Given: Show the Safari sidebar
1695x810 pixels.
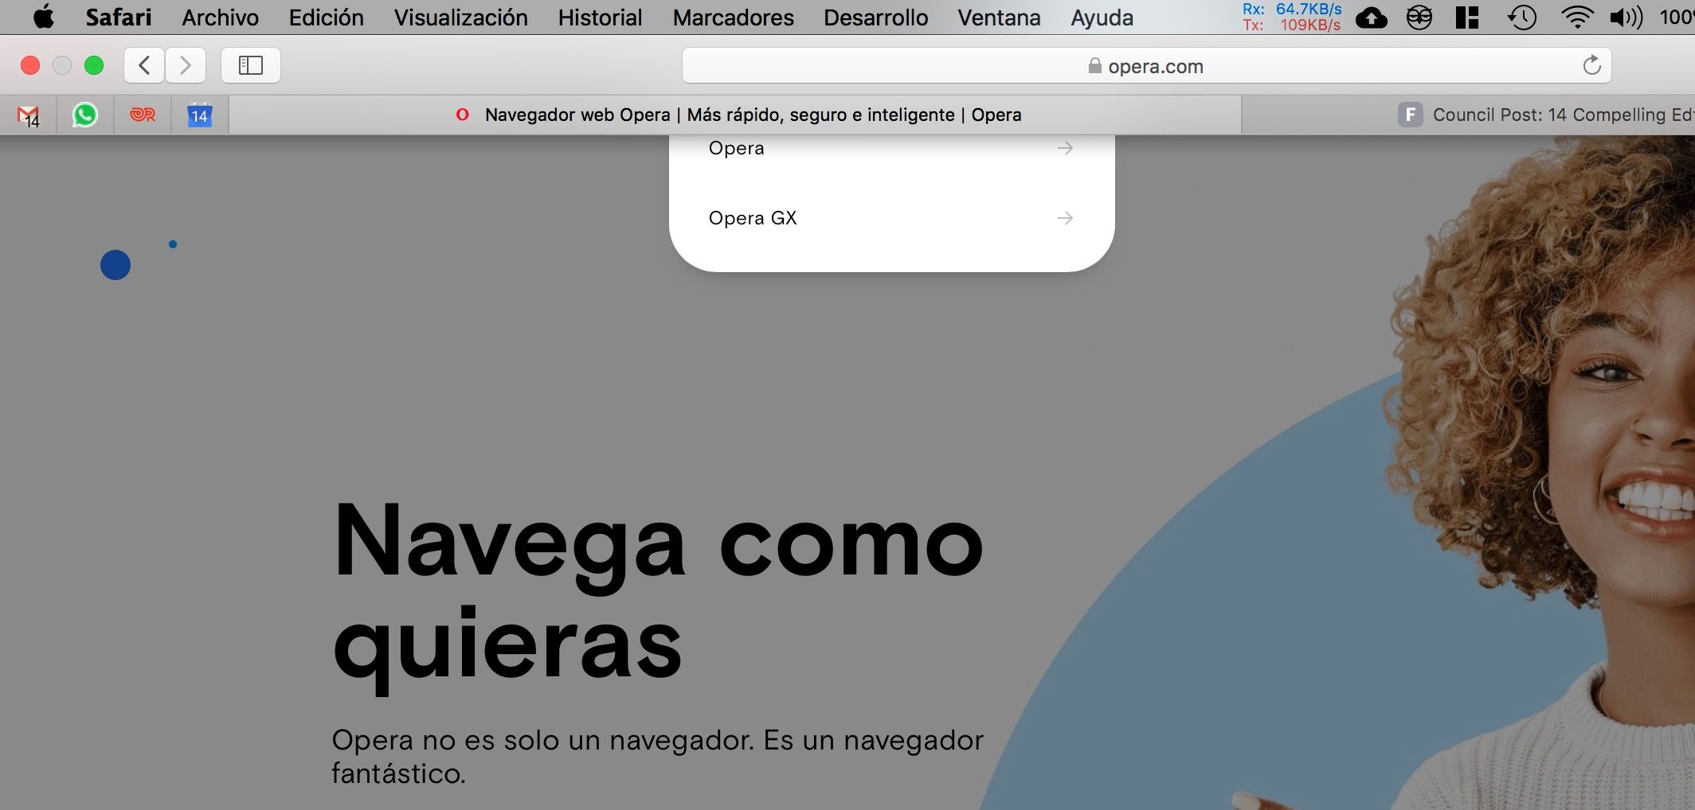Looking at the screenshot, I should [250, 65].
